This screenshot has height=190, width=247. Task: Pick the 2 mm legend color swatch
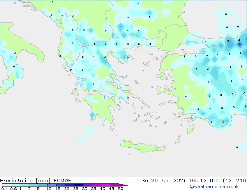tap(34, 185)
